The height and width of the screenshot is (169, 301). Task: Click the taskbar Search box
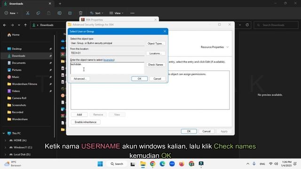tap(117, 164)
